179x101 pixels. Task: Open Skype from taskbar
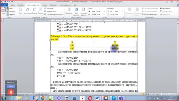tap(114, 98)
